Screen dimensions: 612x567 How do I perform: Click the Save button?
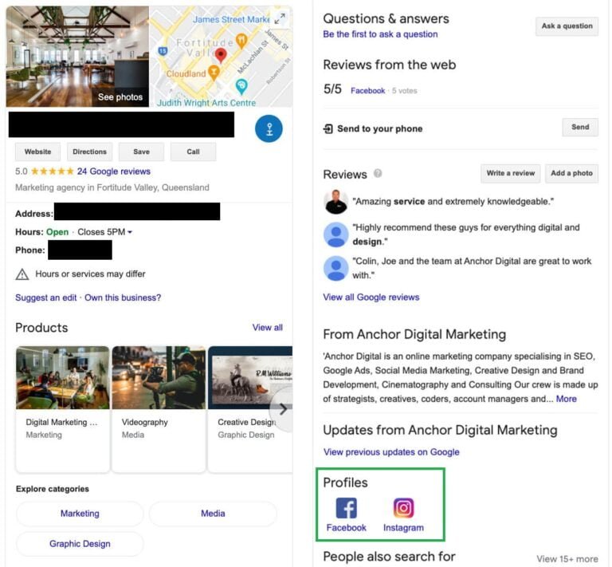tap(141, 152)
